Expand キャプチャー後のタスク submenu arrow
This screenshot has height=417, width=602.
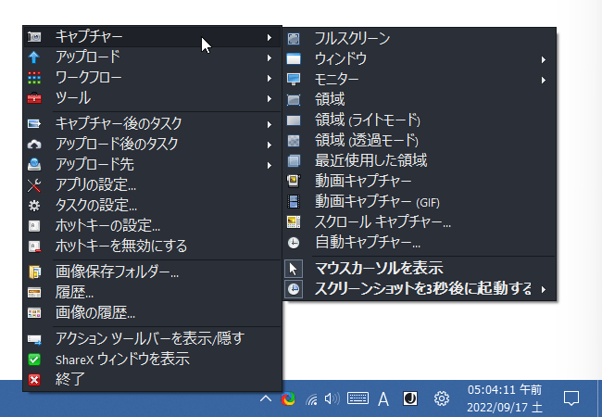270,124
